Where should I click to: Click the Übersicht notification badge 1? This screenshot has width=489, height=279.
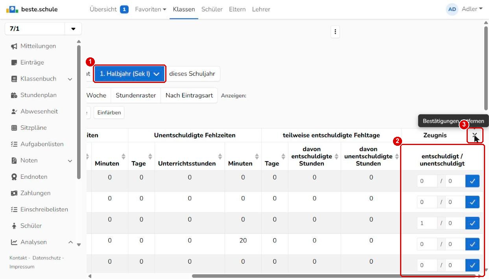pyautogui.click(x=124, y=9)
